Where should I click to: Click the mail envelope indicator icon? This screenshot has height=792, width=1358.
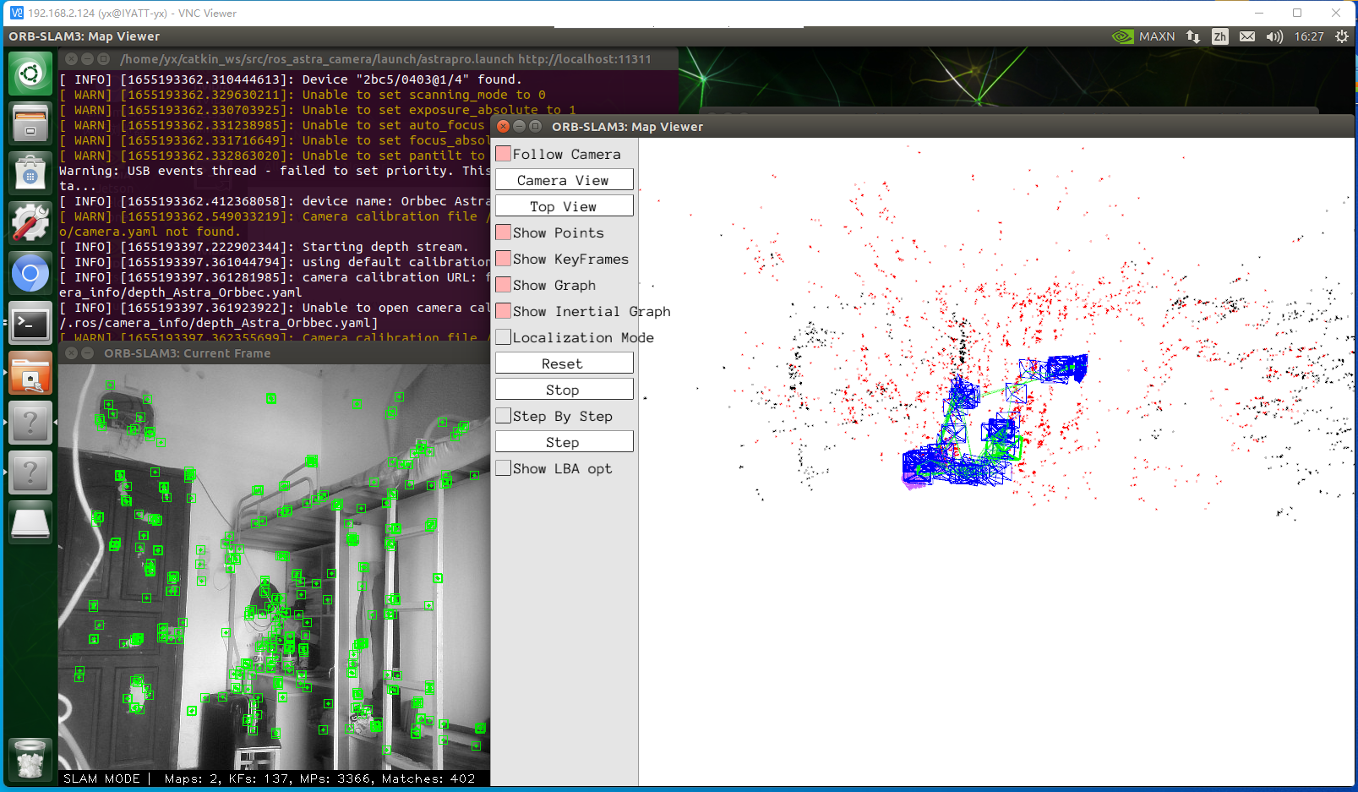pyautogui.click(x=1247, y=36)
